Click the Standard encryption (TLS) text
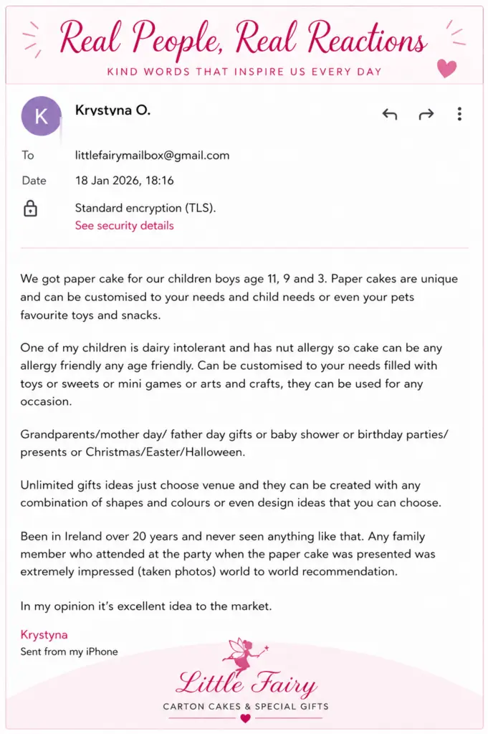This screenshot has height=734, width=488. [145, 208]
